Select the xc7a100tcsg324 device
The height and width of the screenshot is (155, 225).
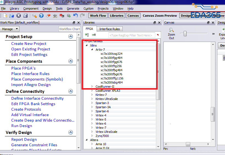(111, 54)
